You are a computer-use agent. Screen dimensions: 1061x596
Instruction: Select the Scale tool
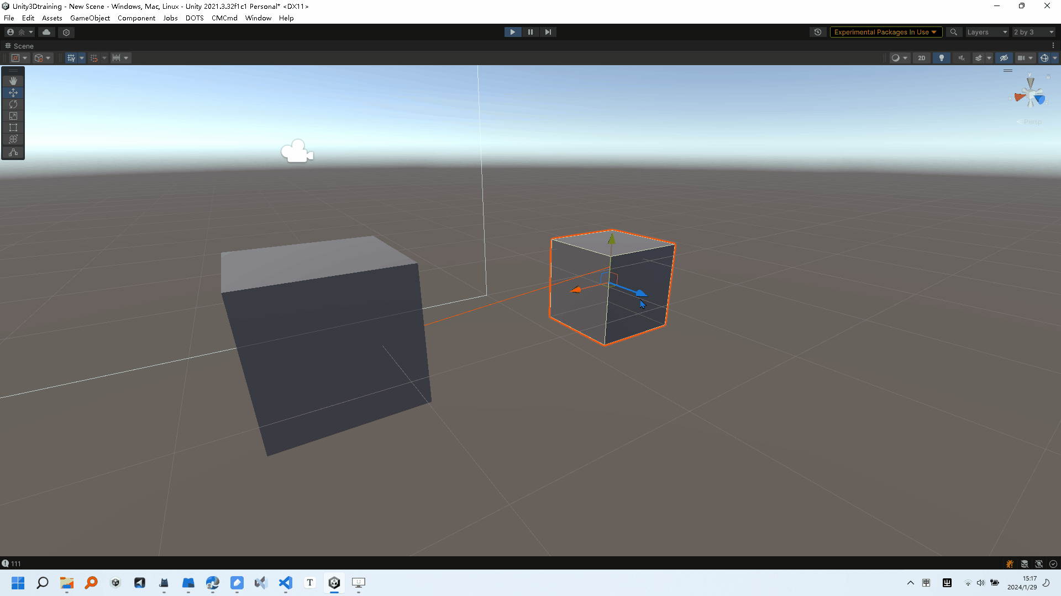[13, 116]
